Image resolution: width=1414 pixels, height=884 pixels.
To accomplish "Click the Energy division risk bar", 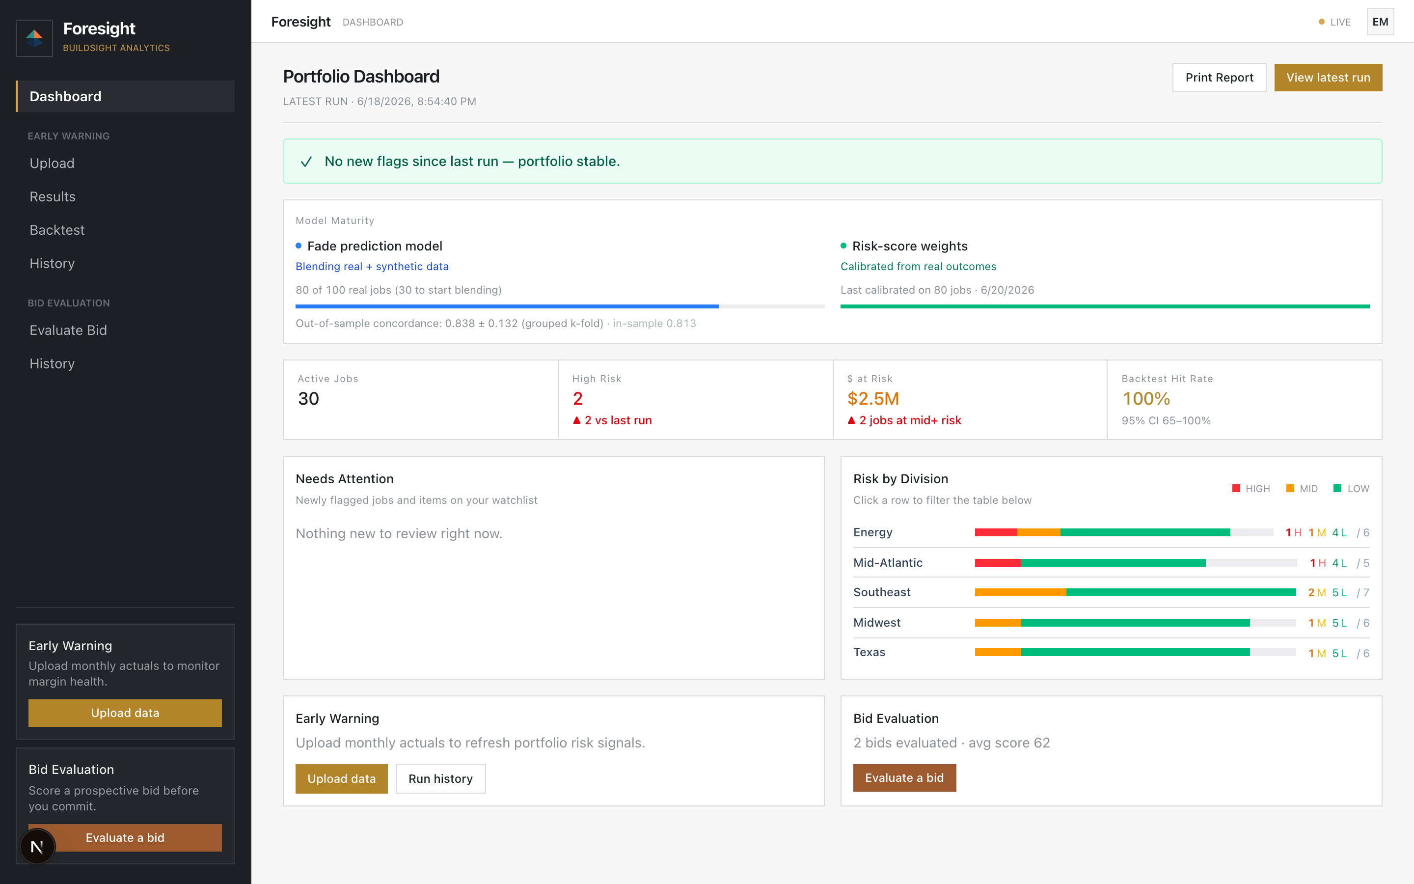I will pyautogui.click(x=1124, y=533).
